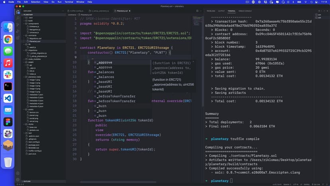330x186 pixels.
Task: Open the Explorer view in activity bar
Action: click(x=18, y=12)
